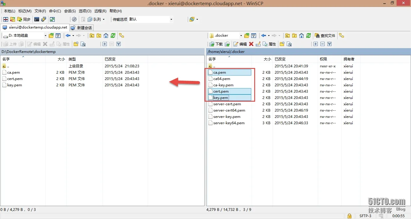Refresh the local panel
Image resolution: width=411 pixels, height=219 pixels.
(x=113, y=35)
